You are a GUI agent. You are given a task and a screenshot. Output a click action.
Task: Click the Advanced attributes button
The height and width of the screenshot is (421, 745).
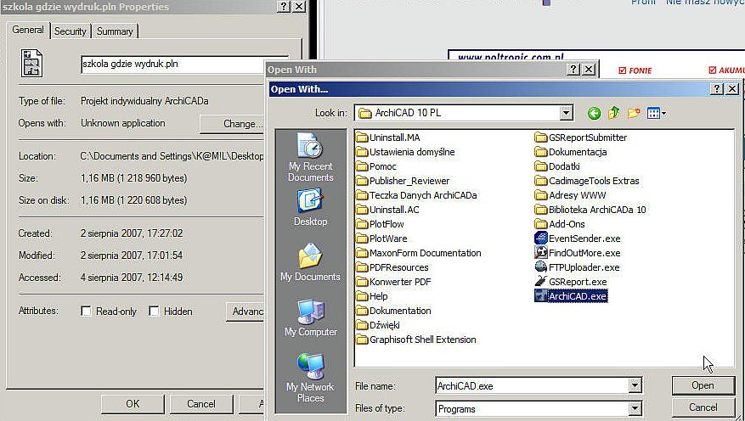click(x=246, y=312)
